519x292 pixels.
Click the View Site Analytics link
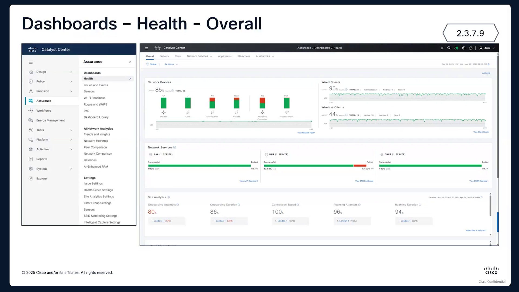click(x=475, y=230)
